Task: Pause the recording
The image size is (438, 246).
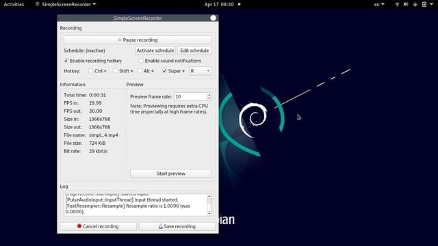Action: click(x=138, y=40)
